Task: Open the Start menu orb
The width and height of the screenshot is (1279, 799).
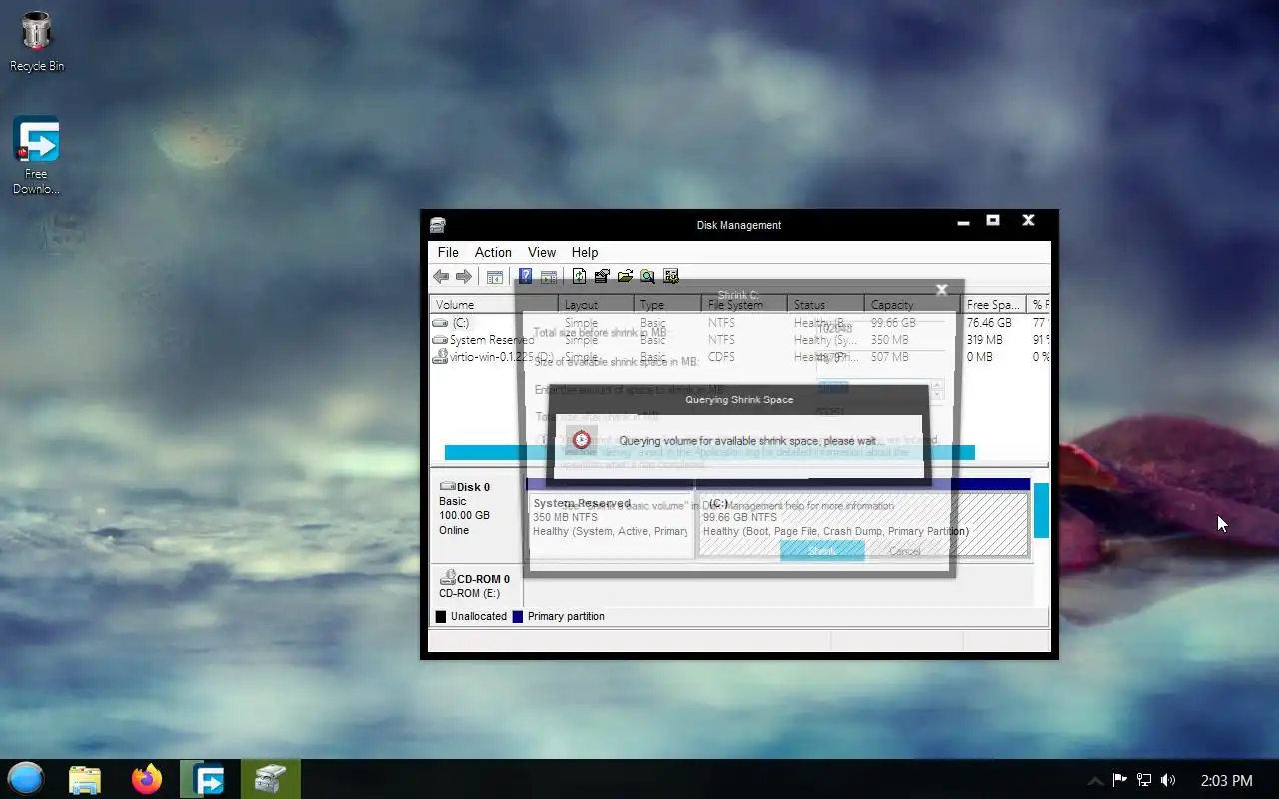Action: pyautogui.click(x=26, y=779)
